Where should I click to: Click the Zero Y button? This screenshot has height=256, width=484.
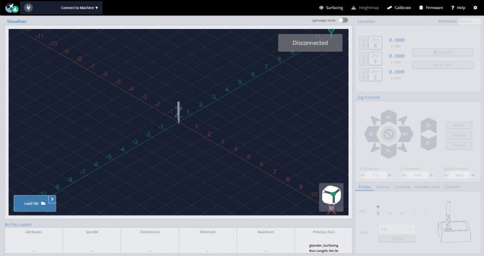click(x=375, y=59)
